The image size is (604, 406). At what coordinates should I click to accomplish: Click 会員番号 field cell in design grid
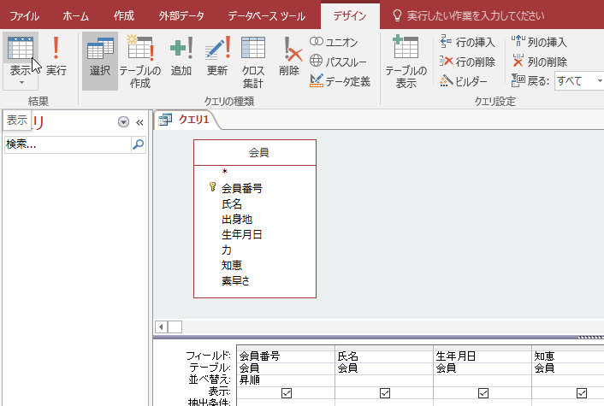286,356
